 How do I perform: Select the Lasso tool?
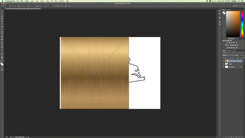click(2, 16)
